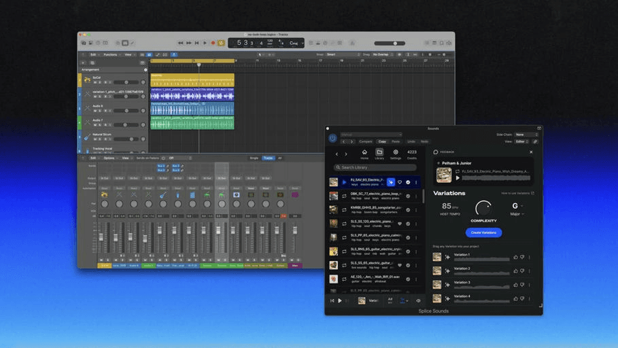This screenshot has height=348, width=618.
Task: Click the Create Variations button
Action: coord(484,232)
